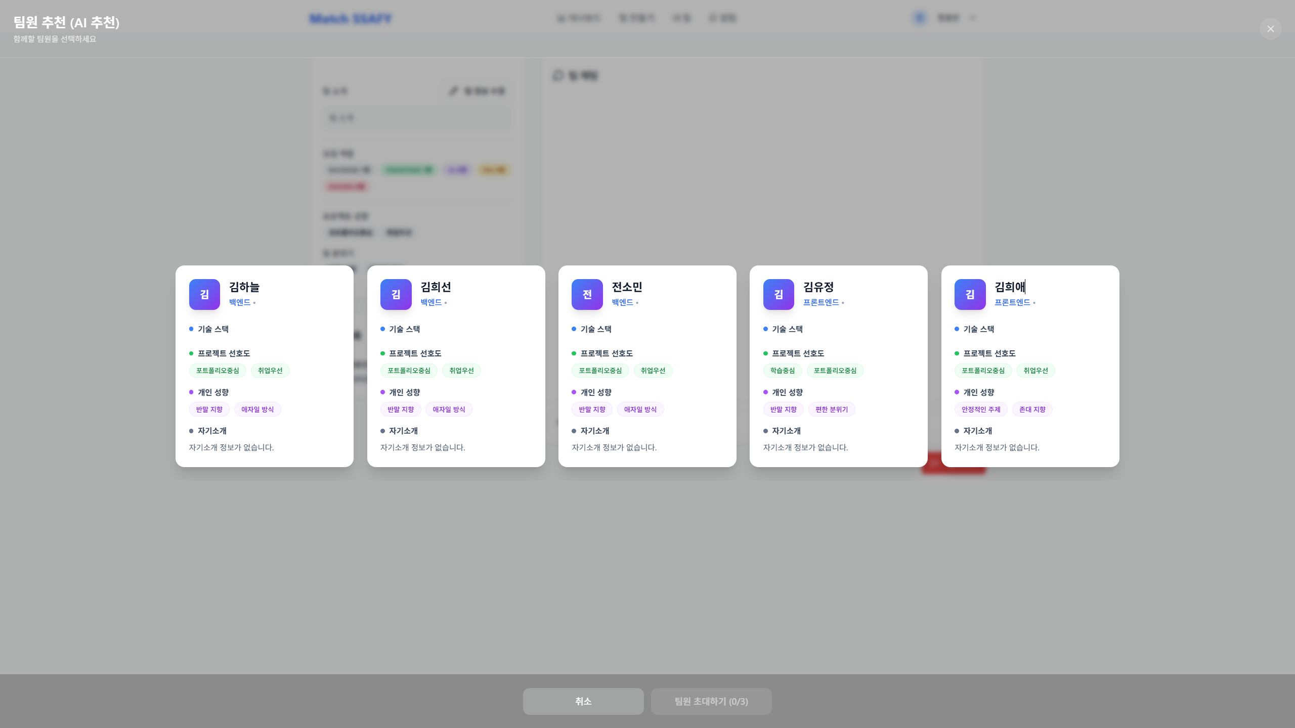Click 존대 지향 tag on 김희애 card
The image size is (1295, 728).
1032,409
